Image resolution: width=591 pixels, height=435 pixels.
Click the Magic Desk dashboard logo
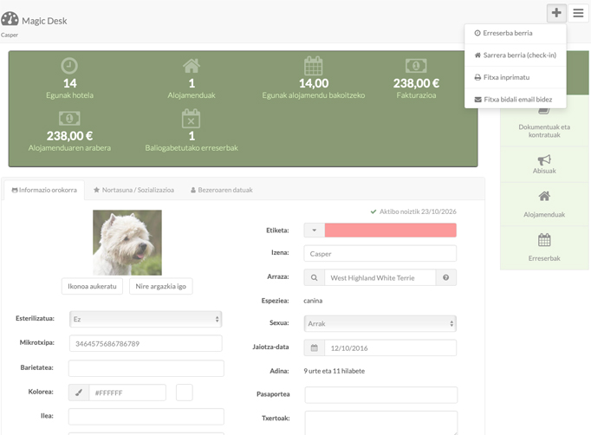coord(10,18)
